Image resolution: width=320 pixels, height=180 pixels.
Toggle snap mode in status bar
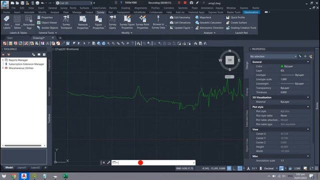(x=234, y=168)
